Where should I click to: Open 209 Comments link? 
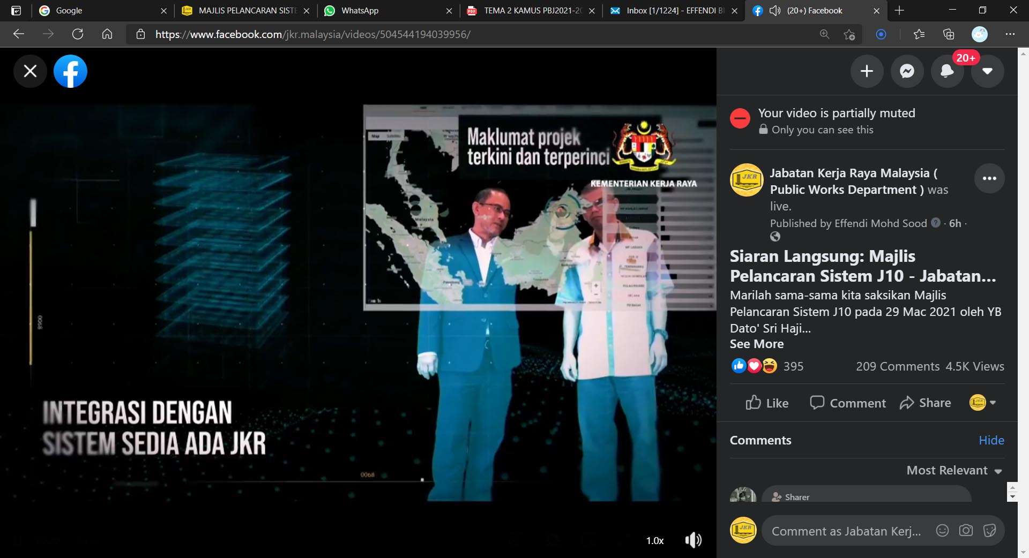pyautogui.click(x=898, y=366)
